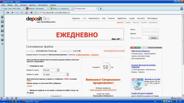
Task: Open the Справка menu
Action: tap(53, 5)
